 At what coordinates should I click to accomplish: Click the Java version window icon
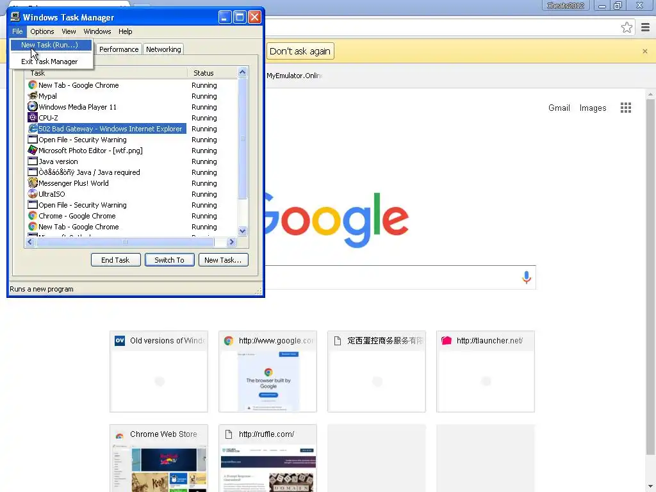[33, 161]
